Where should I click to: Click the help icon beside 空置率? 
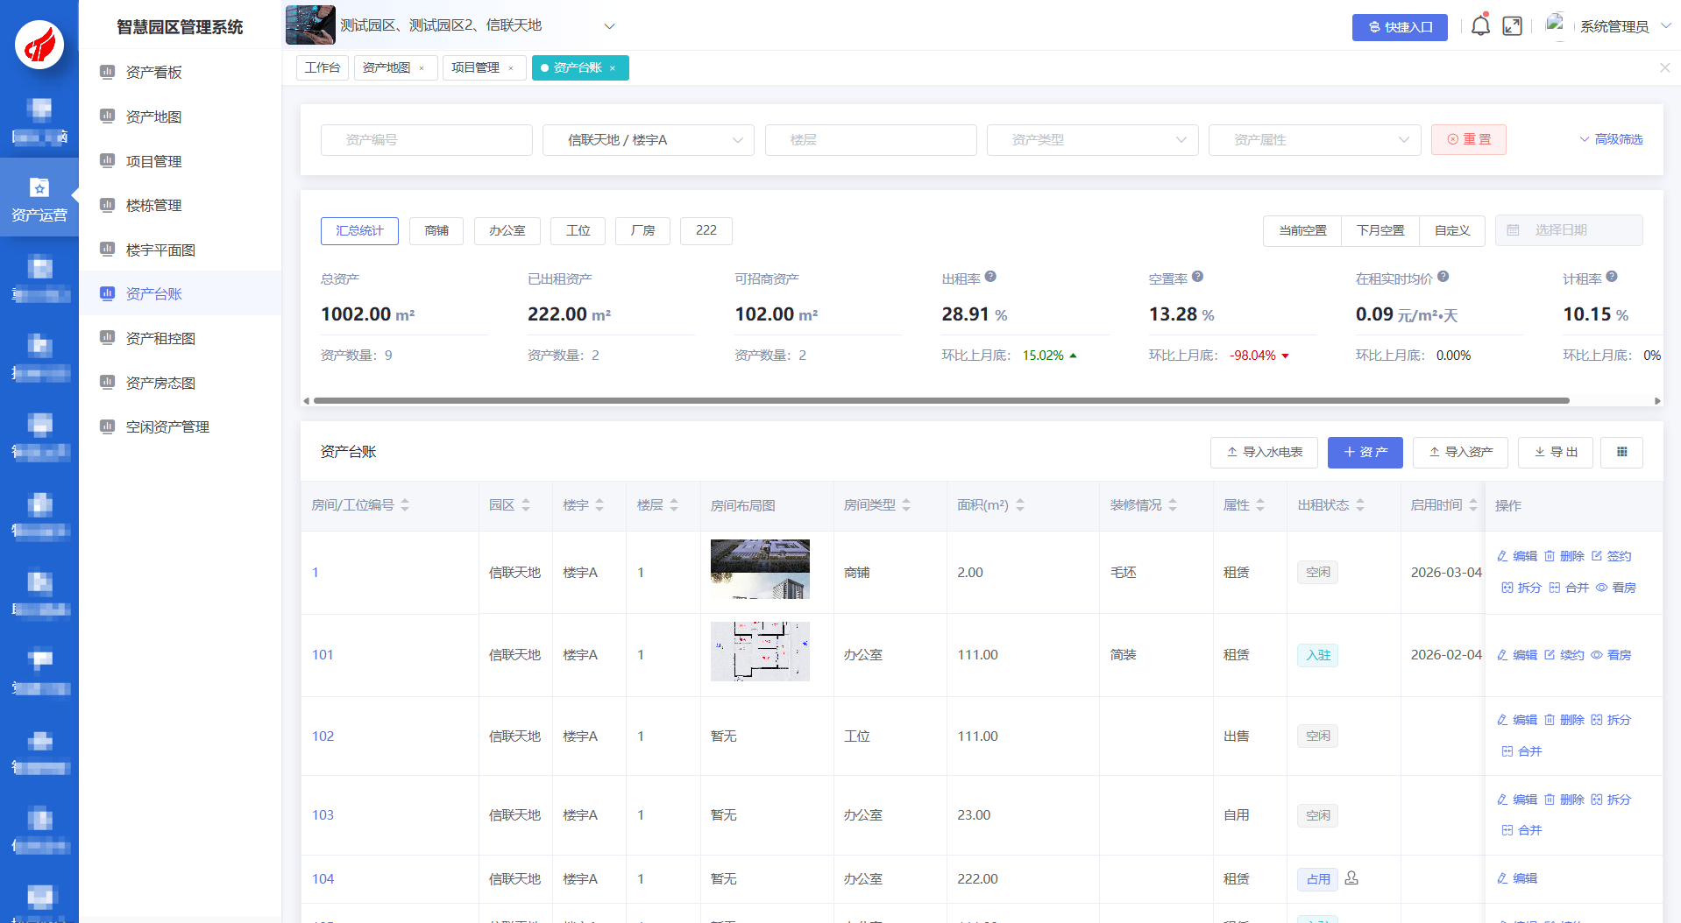click(1197, 277)
